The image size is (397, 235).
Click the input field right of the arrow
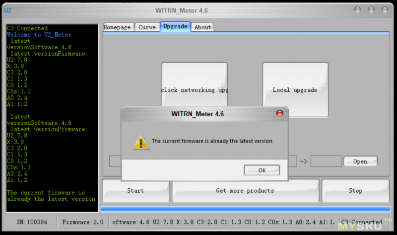[326, 161]
